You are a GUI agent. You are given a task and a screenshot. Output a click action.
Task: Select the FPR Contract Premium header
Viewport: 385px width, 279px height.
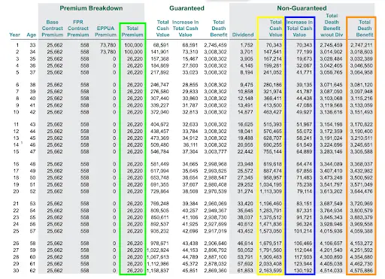(x=78, y=29)
